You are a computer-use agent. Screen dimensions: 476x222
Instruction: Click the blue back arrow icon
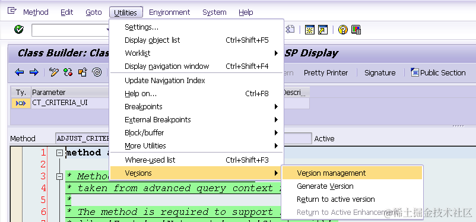pyautogui.click(x=20, y=72)
